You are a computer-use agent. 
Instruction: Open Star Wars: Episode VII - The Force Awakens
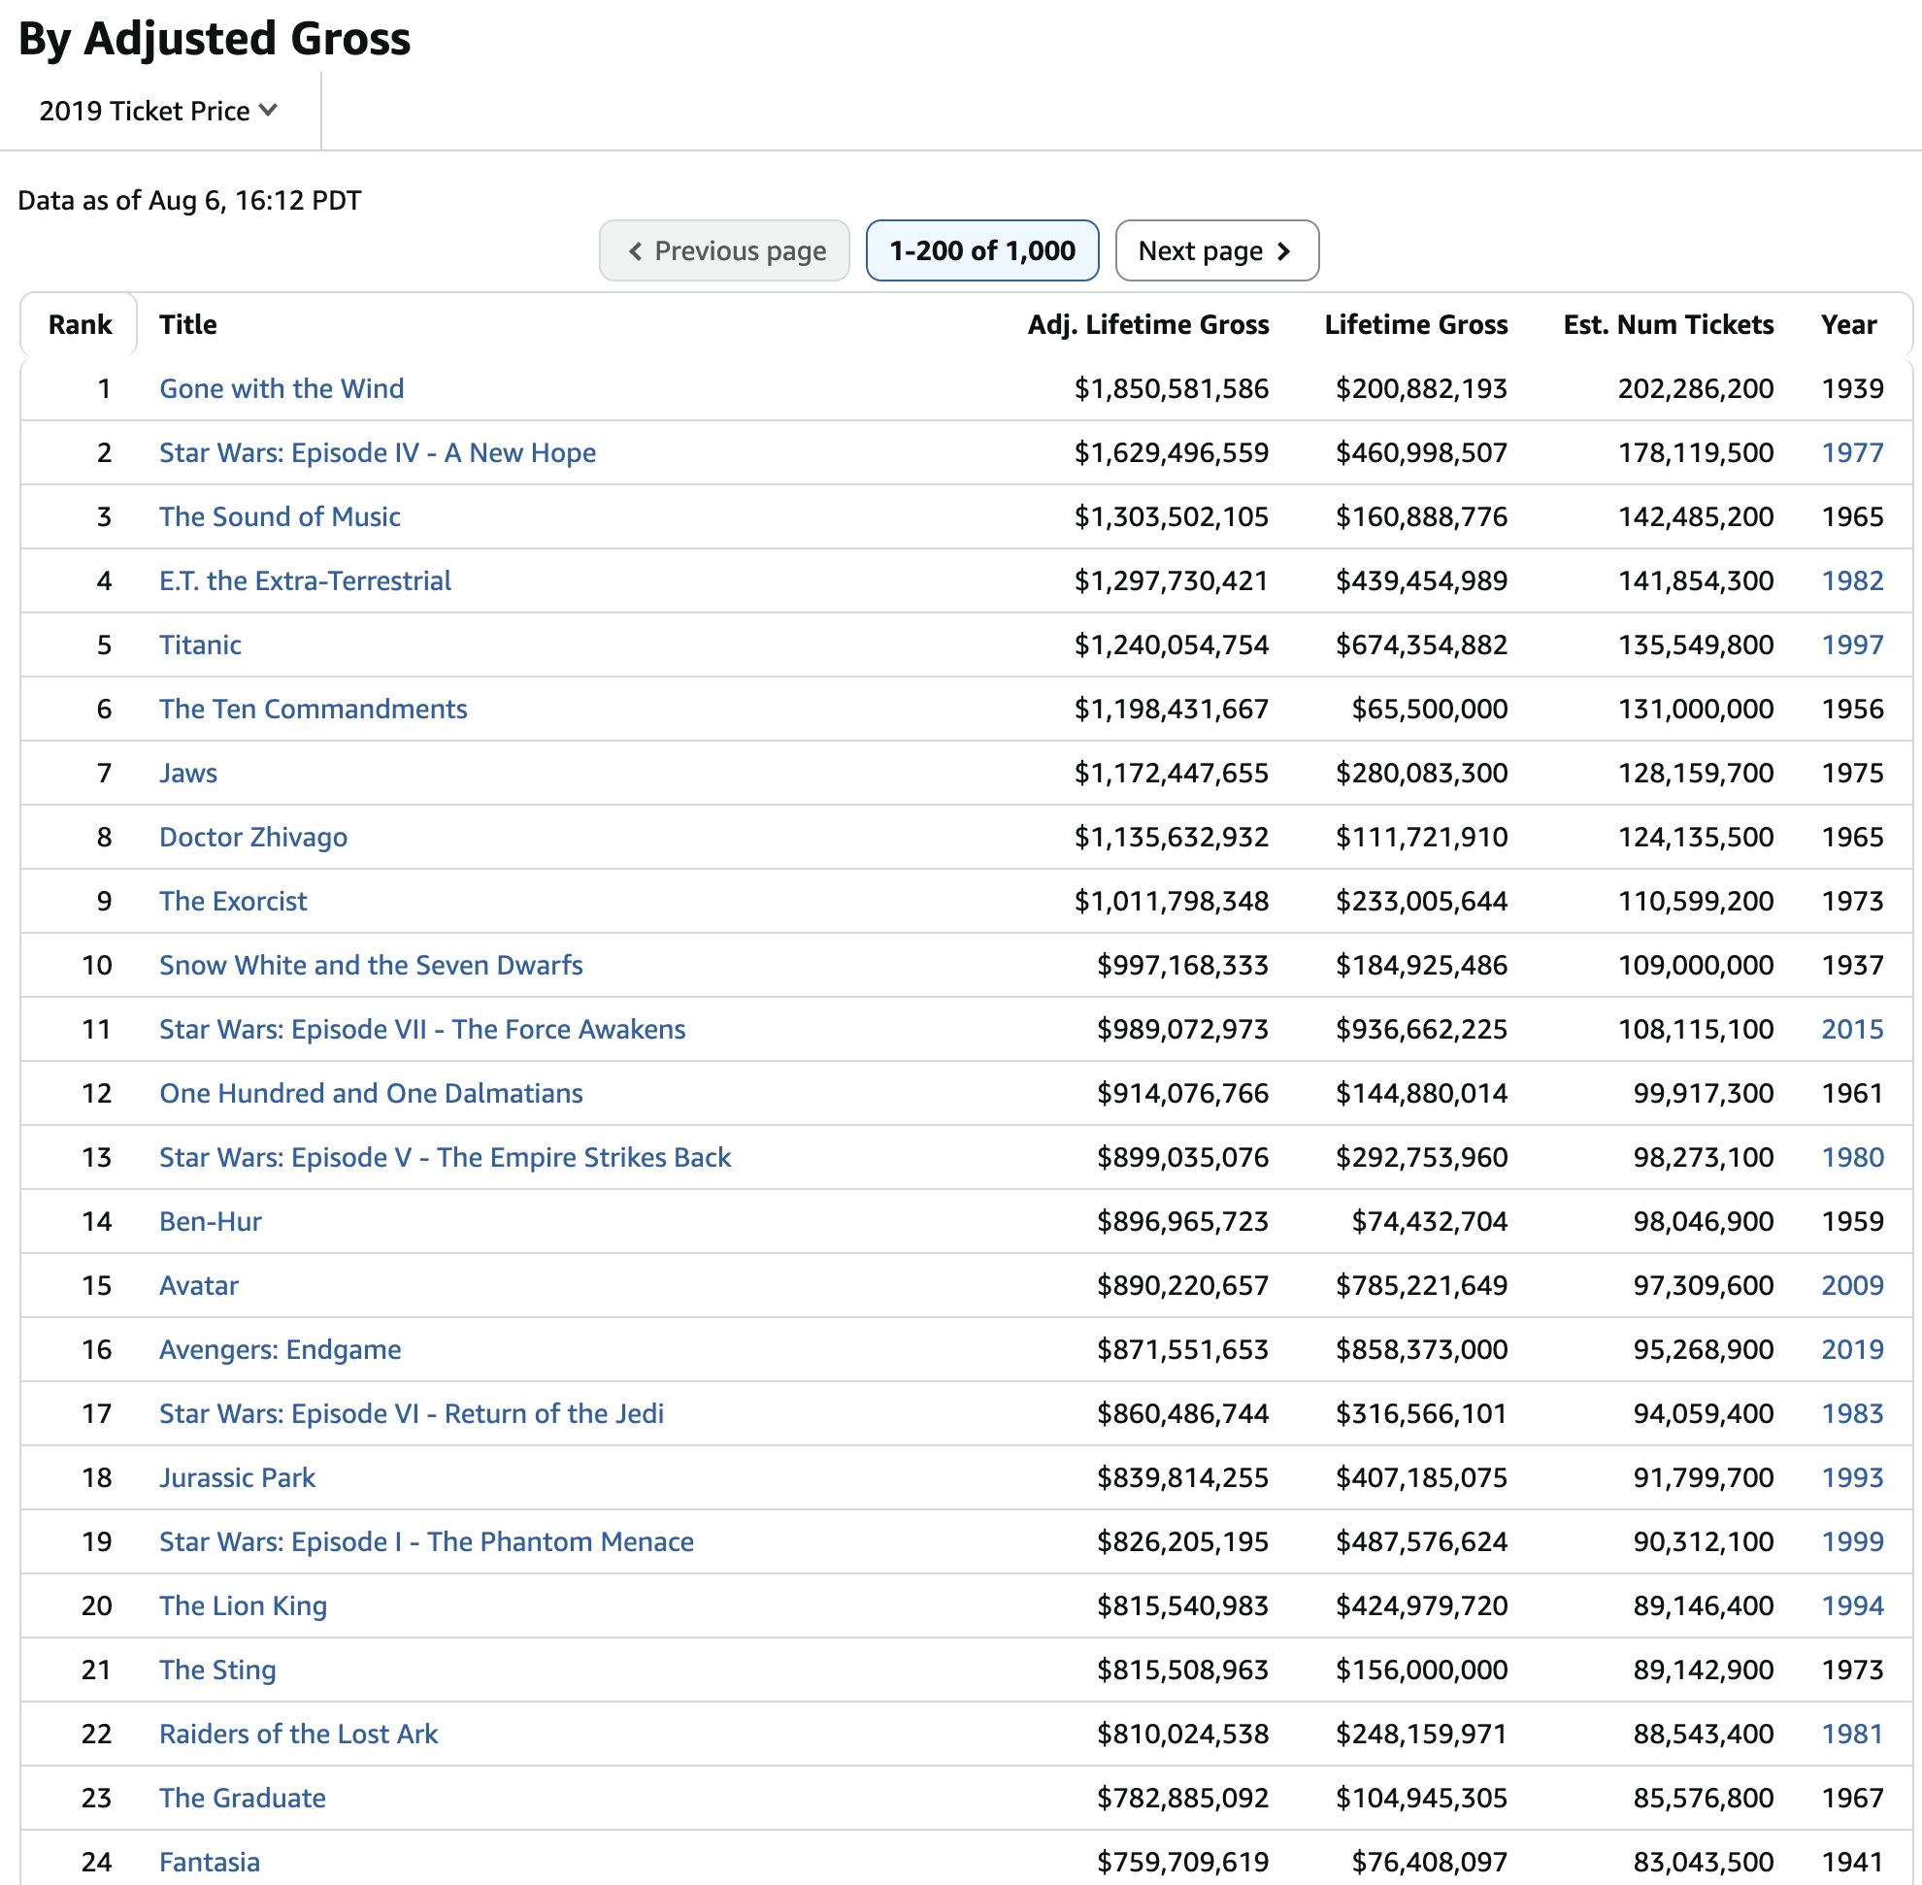[x=423, y=1029]
